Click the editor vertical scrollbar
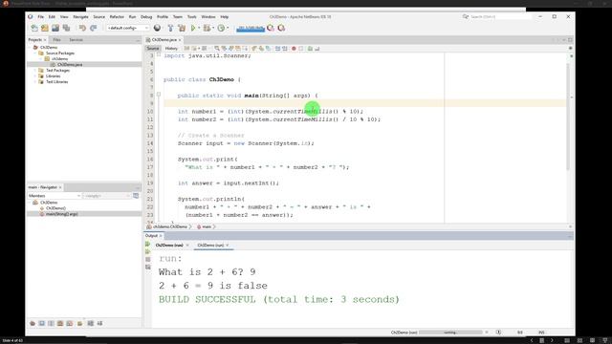Viewport: 612px width, 344px height. pos(569,117)
